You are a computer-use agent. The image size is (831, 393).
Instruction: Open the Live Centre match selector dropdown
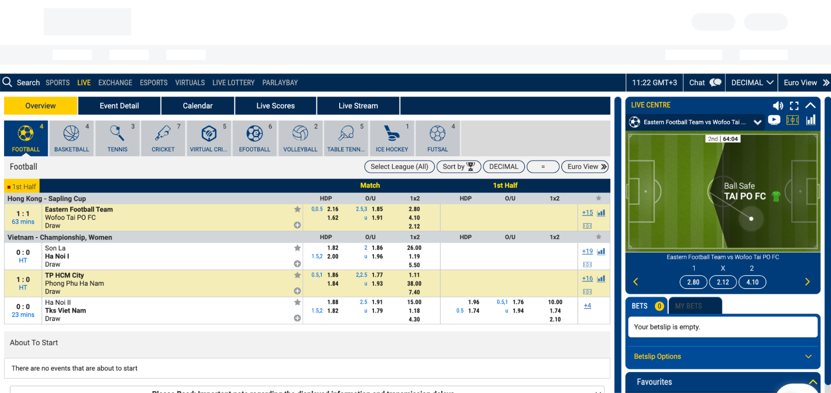[x=757, y=122]
